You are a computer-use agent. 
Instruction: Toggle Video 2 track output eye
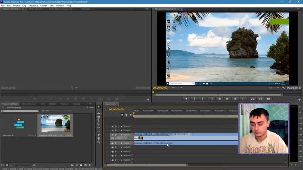click(113, 130)
